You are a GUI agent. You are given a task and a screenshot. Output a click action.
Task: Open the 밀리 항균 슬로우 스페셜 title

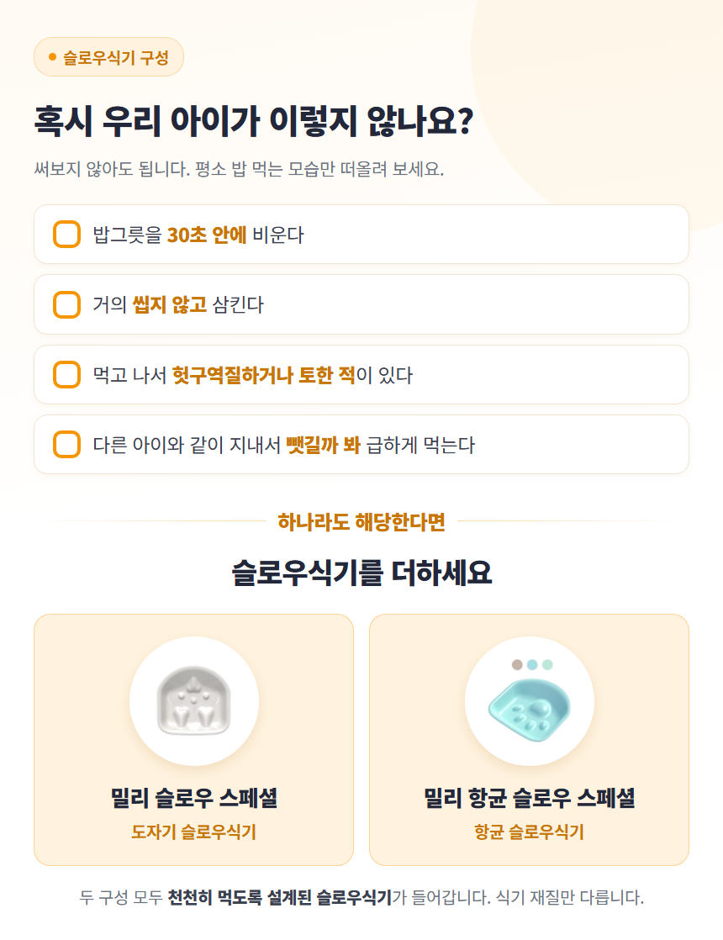[x=530, y=798]
